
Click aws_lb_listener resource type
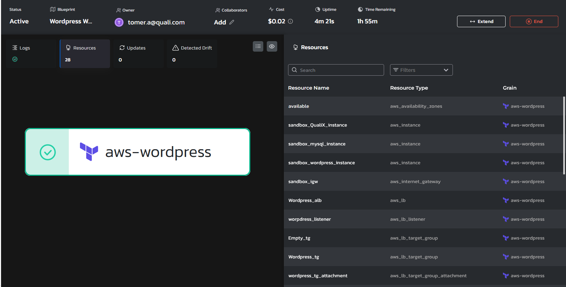(x=407, y=219)
